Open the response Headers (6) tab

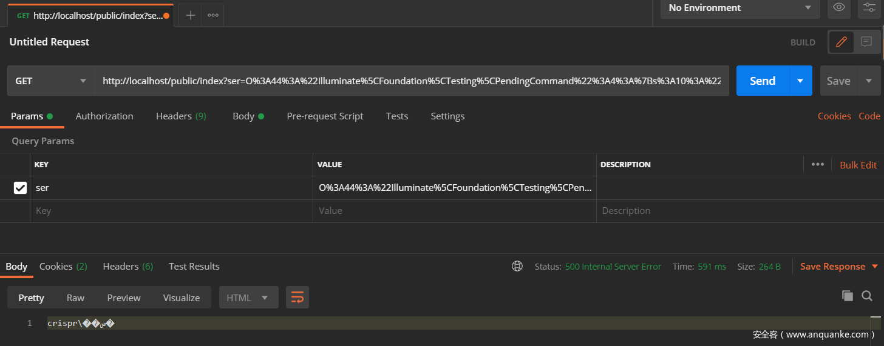point(127,267)
